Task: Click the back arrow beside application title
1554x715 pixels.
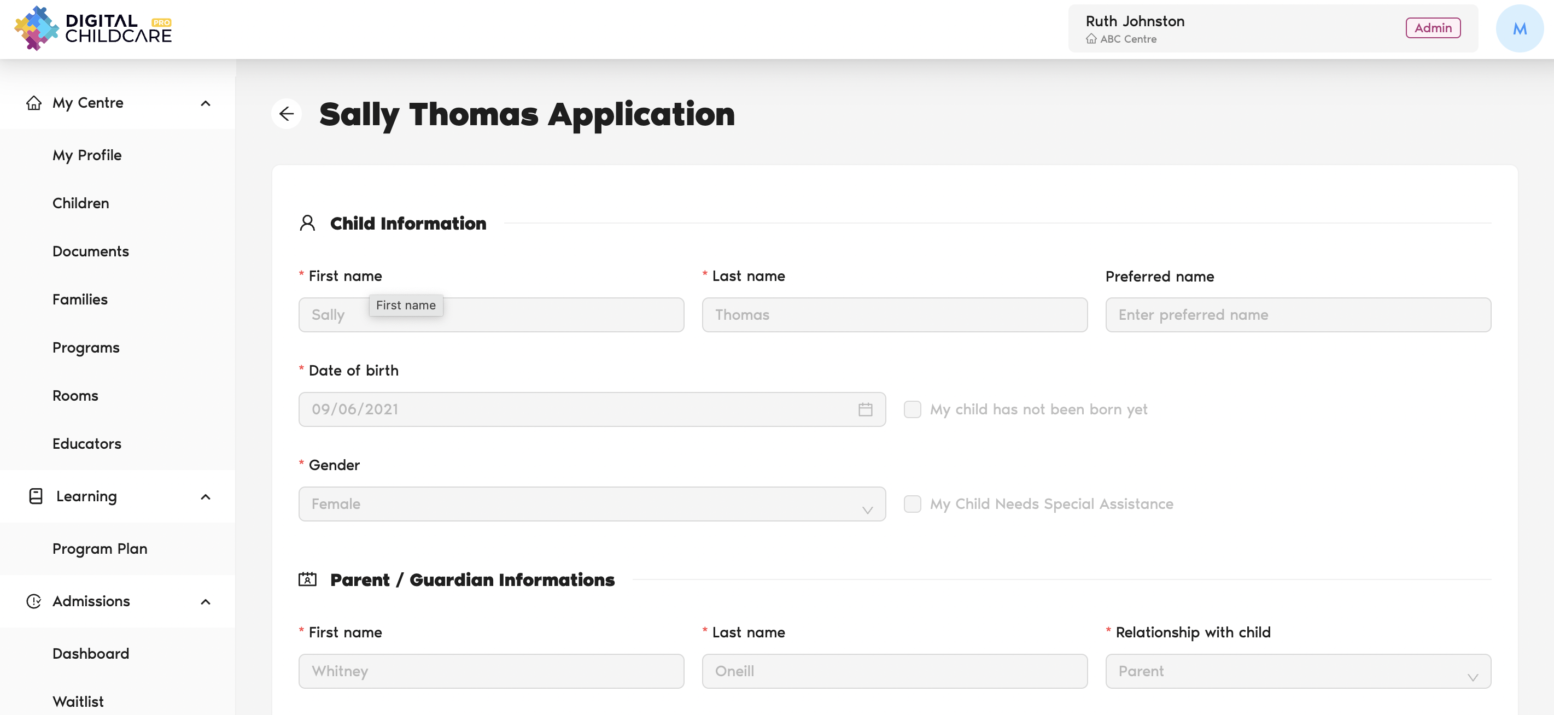Action: click(287, 114)
